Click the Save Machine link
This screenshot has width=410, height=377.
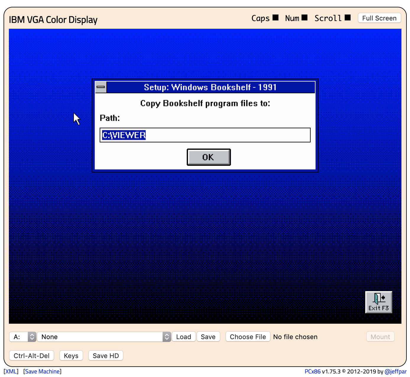click(42, 371)
